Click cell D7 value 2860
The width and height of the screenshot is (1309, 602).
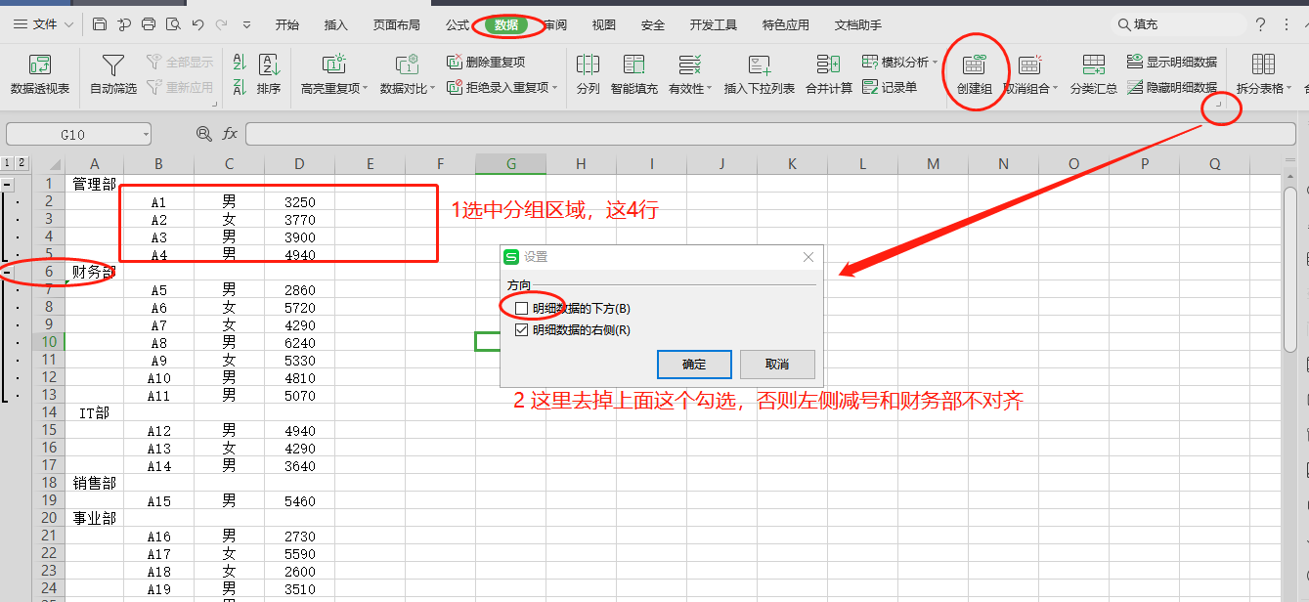299,289
